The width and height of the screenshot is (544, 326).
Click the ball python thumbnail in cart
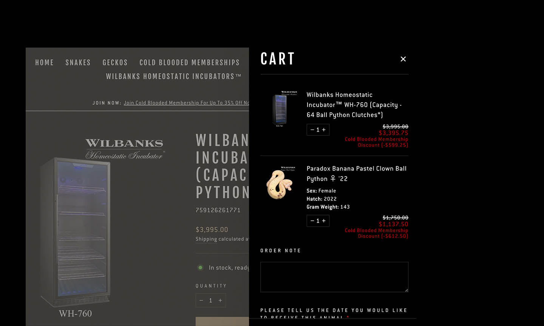[280, 183]
